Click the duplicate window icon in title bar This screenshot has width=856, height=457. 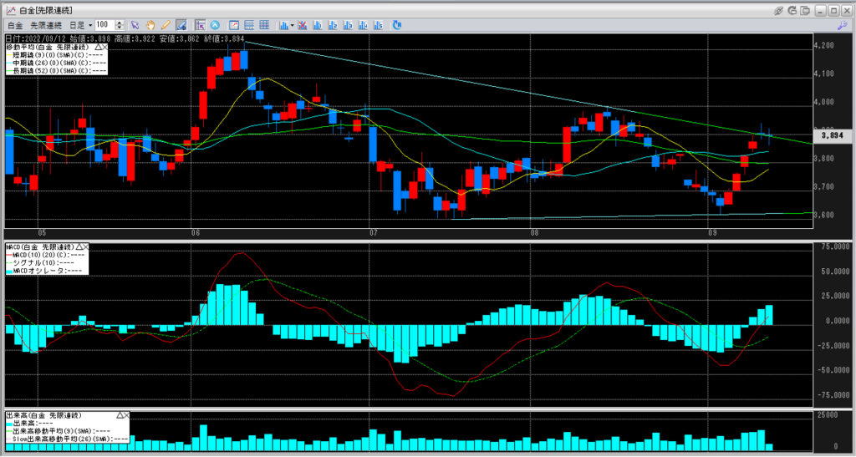pos(805,10)
